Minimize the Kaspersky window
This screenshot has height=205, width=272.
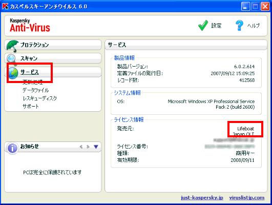tap(245, 7)
